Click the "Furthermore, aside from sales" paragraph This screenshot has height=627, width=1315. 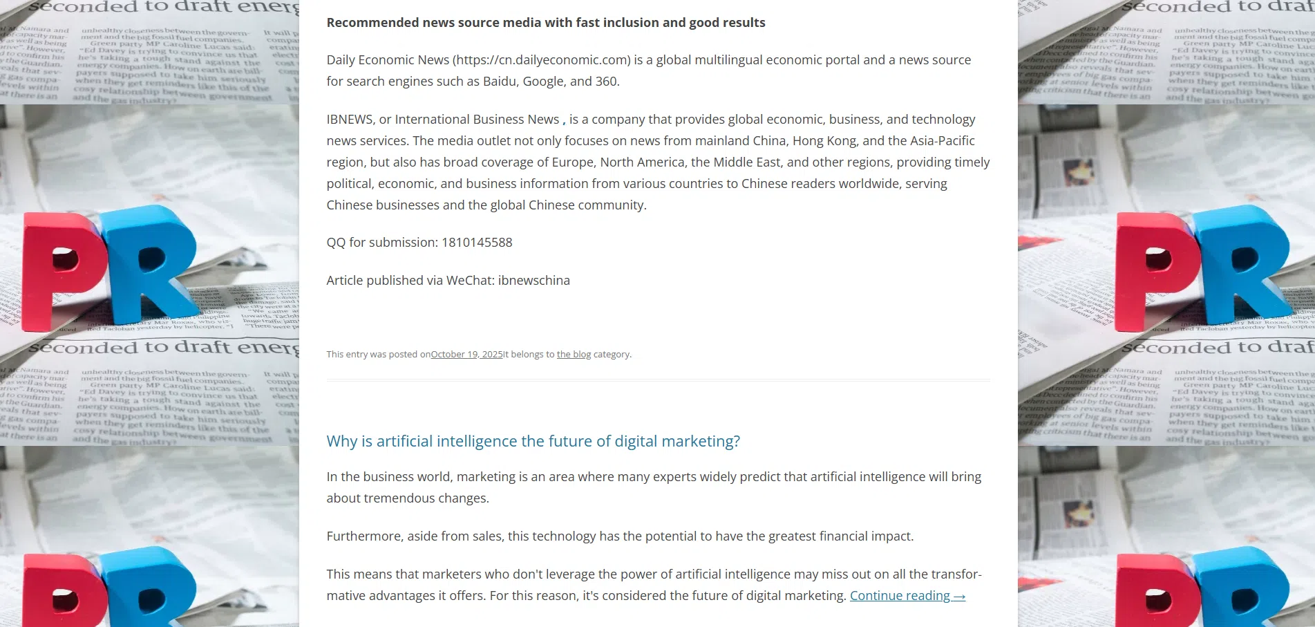click(x=619, y=536)
